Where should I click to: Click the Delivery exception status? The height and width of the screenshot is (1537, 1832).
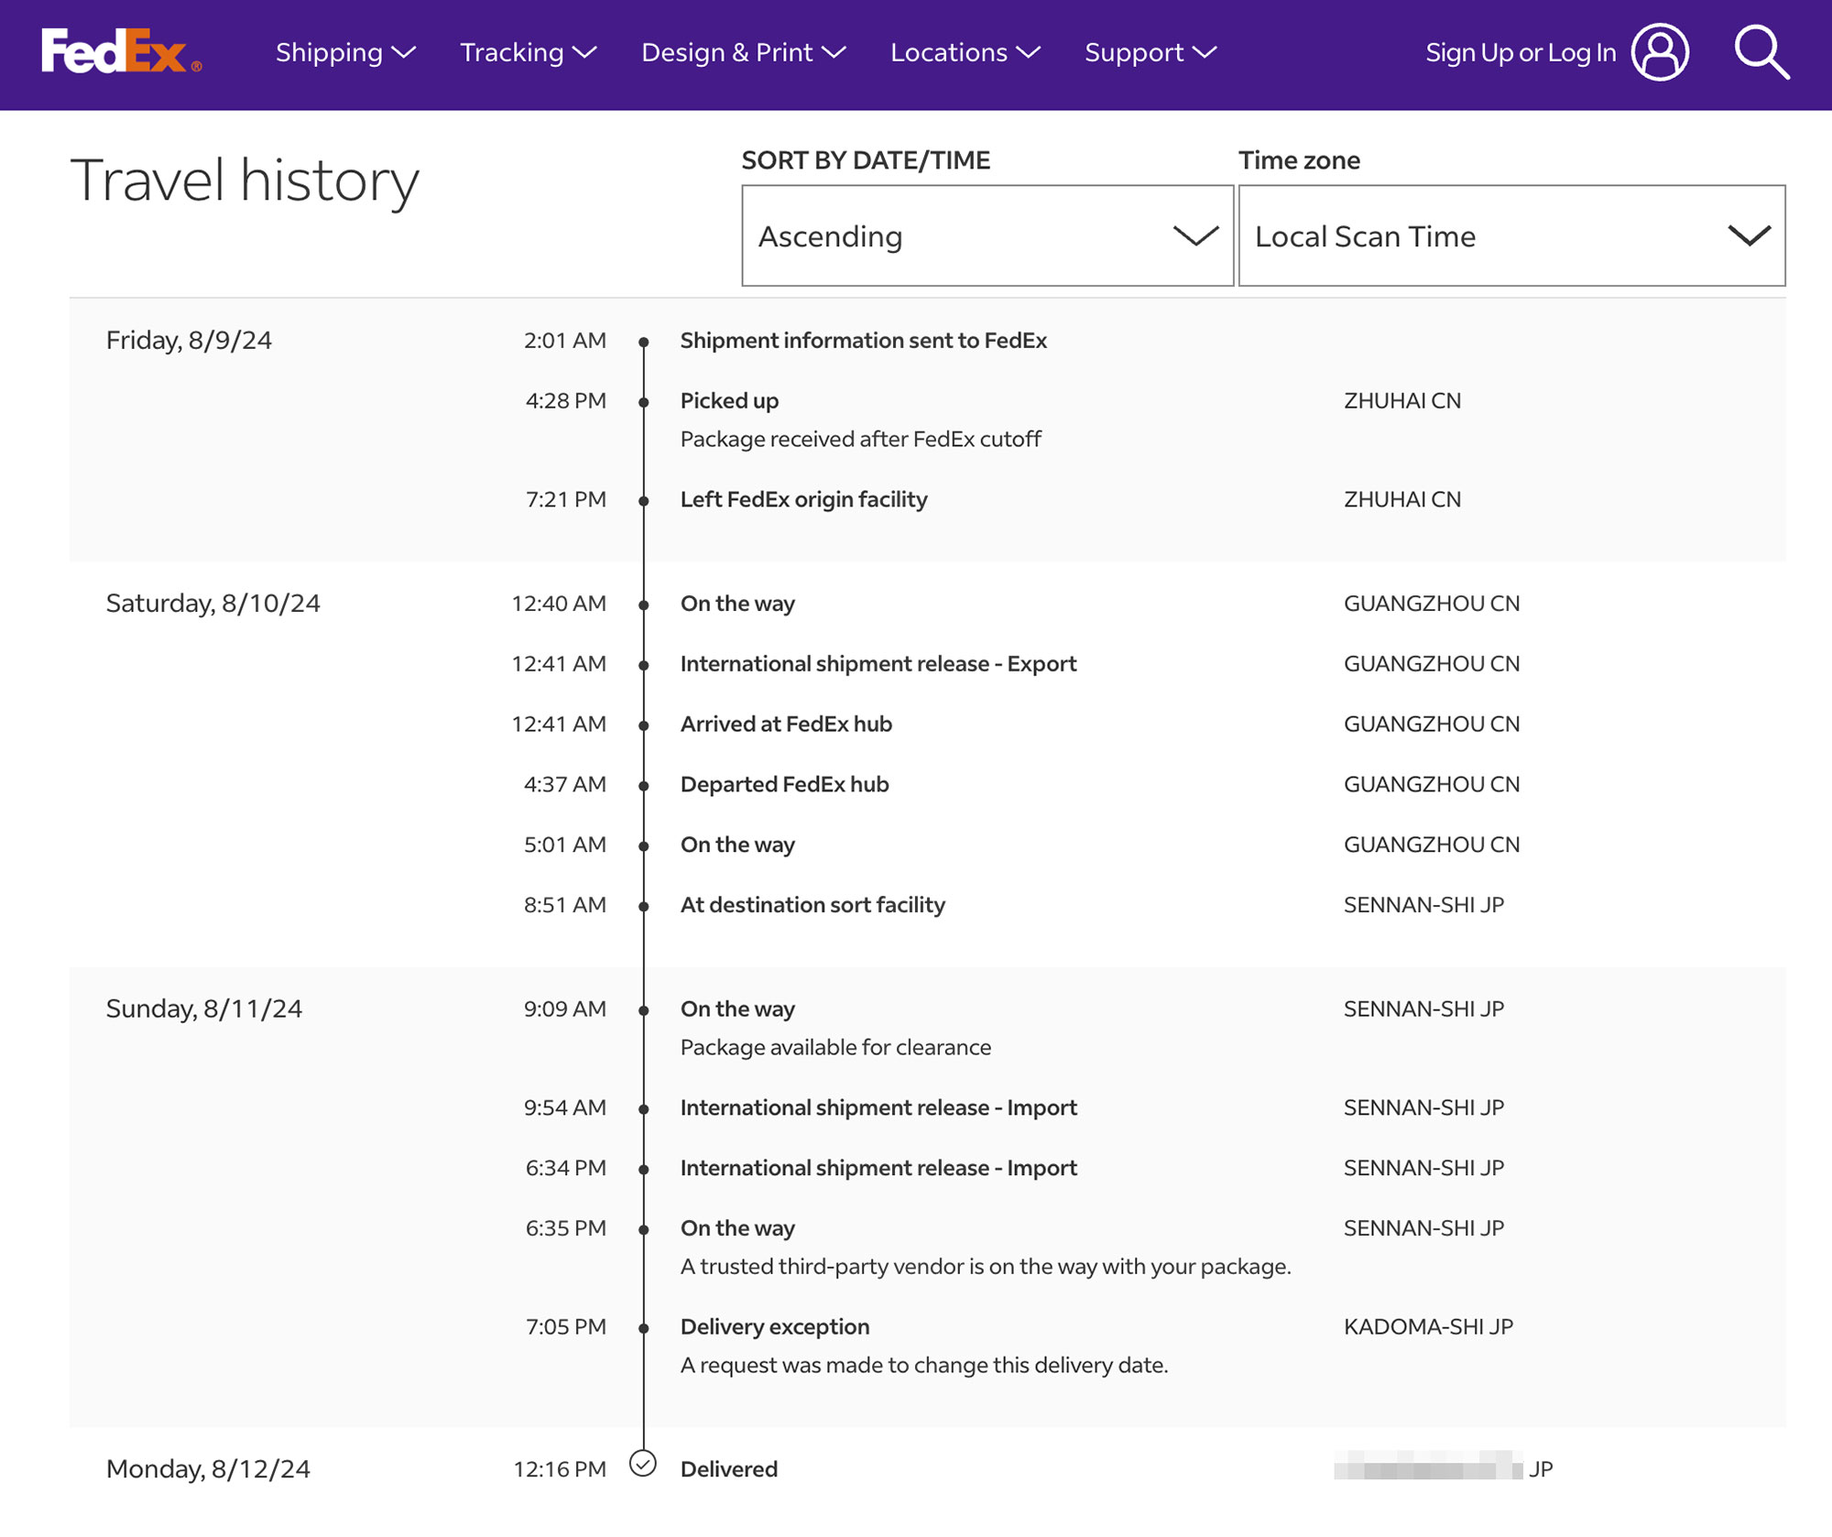[x=775, y=1326]
